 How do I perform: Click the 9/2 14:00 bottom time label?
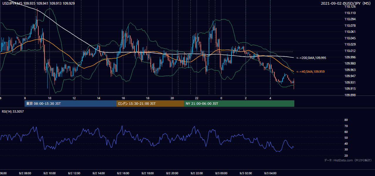tap(99, 173)
